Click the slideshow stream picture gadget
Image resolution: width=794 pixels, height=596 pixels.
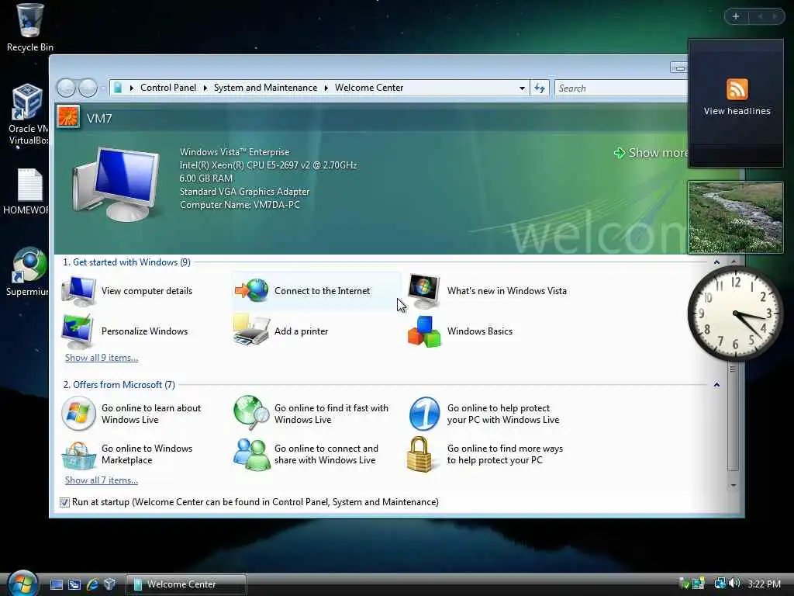click(x=735, y=217)
